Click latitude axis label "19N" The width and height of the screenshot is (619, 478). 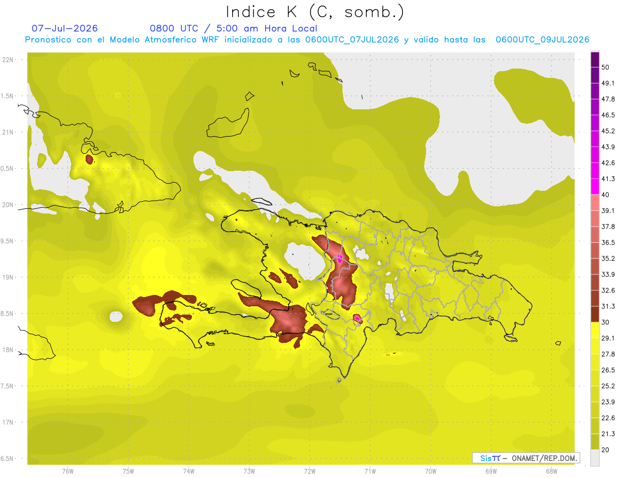tap(9, 277)
